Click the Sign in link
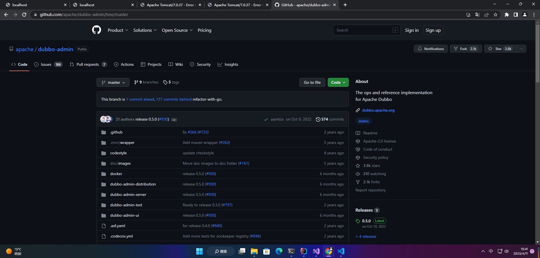 412,30
